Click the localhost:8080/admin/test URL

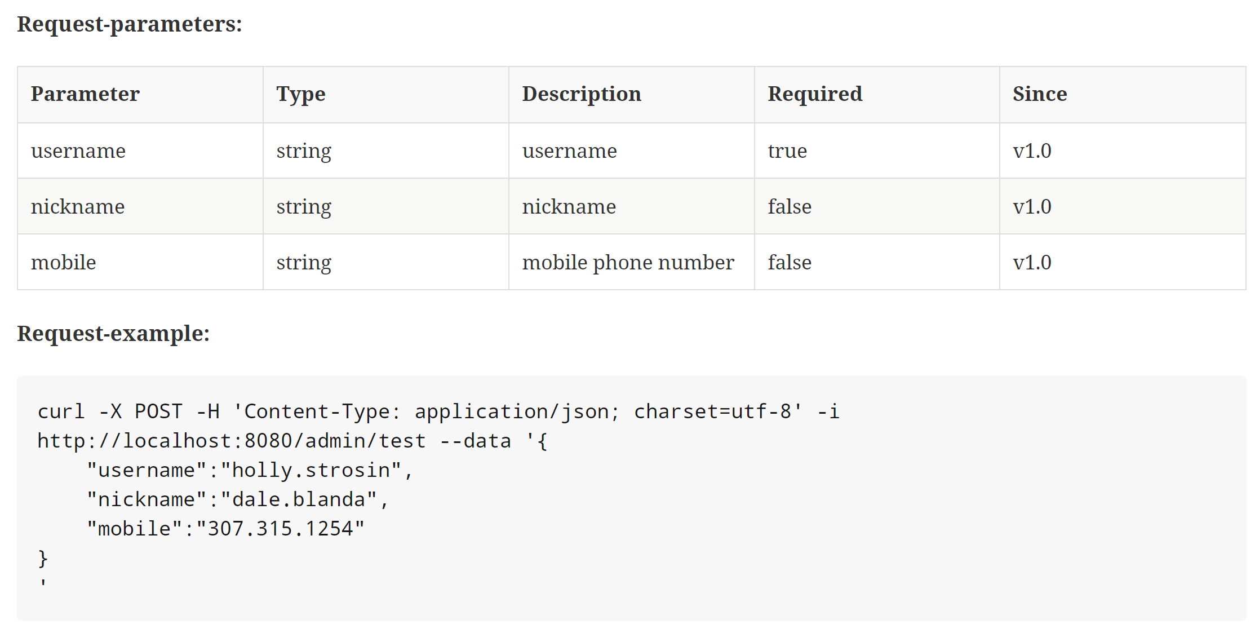coord(231,441)
